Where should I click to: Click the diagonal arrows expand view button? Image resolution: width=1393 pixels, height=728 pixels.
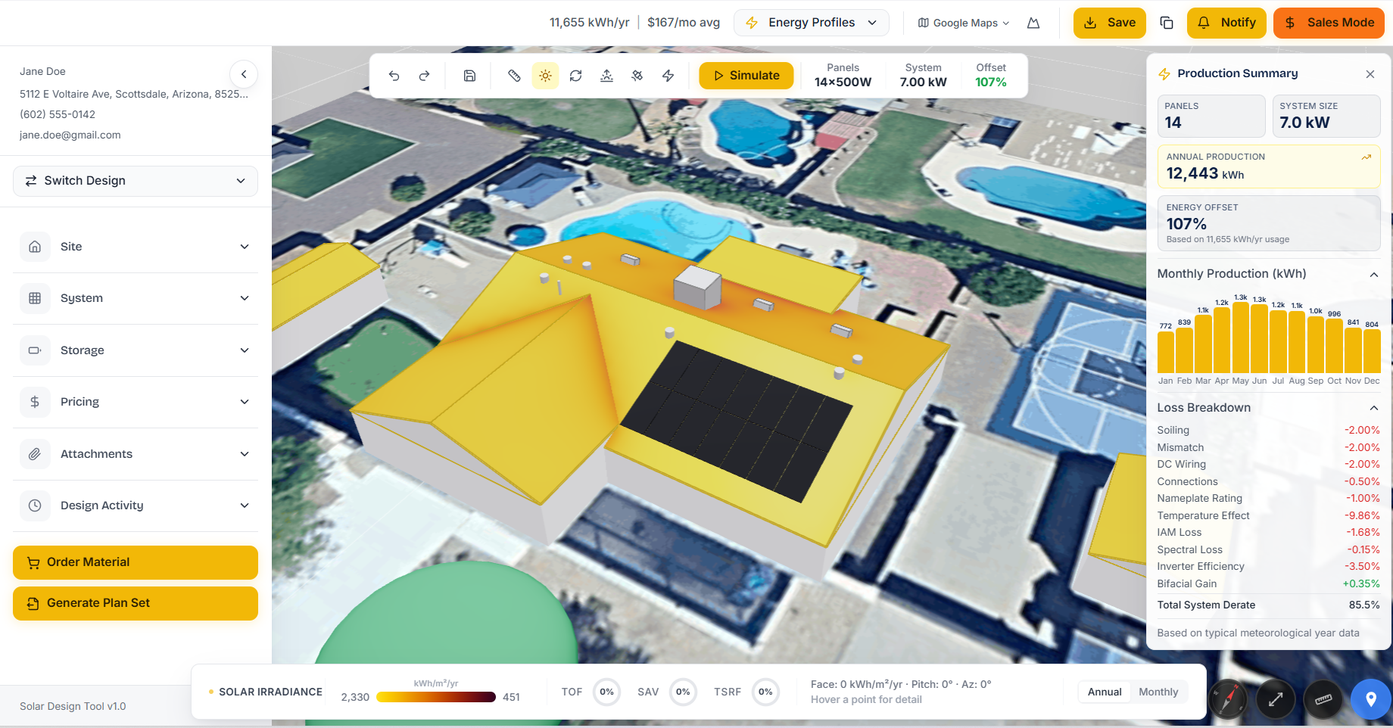click(1276, 700)
